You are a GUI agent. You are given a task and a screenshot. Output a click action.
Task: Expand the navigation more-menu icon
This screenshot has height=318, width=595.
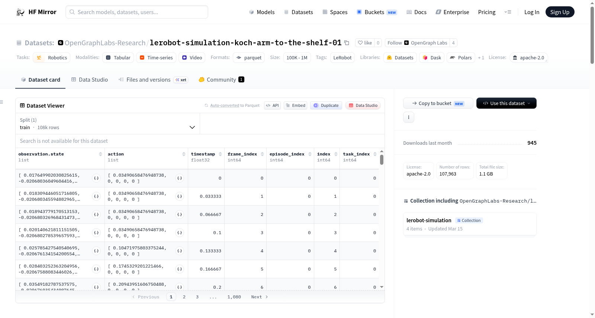click(x=508, y=12)
